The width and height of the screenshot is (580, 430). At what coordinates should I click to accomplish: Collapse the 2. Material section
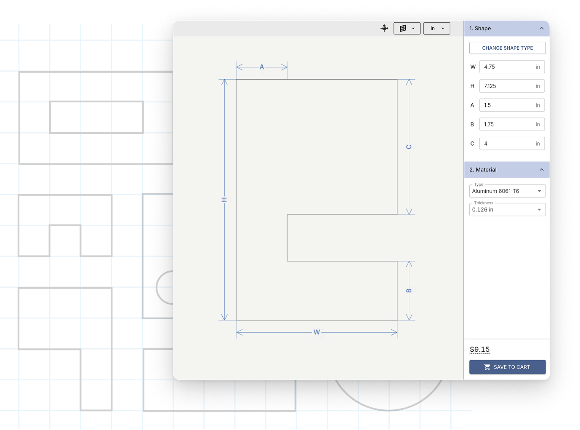pyautogui.click(x=541, y=170)
